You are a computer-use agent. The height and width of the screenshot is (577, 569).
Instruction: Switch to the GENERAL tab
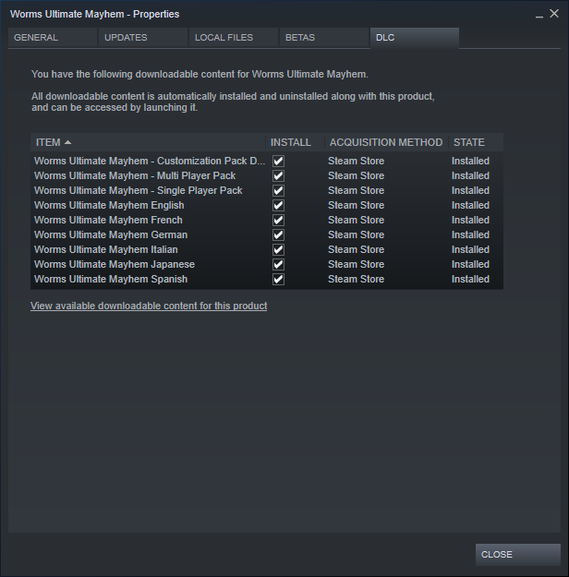pos(53,38)
